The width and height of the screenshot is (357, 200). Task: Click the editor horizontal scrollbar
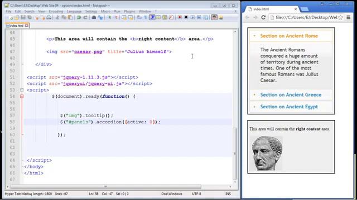[x=105, y=187]
